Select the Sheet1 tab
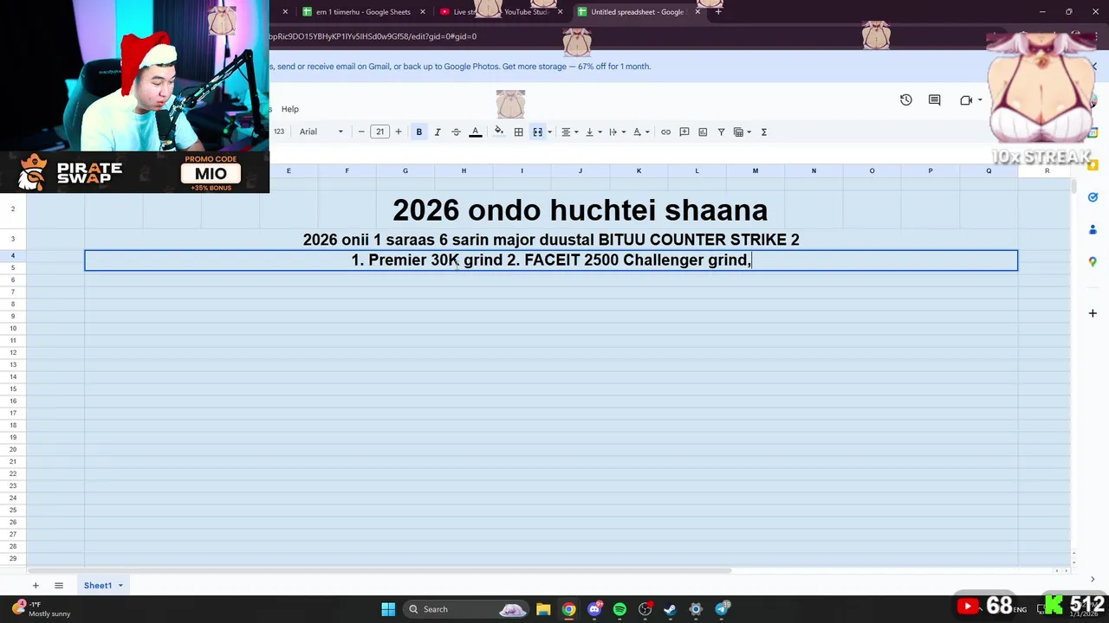 pos(98,586)
